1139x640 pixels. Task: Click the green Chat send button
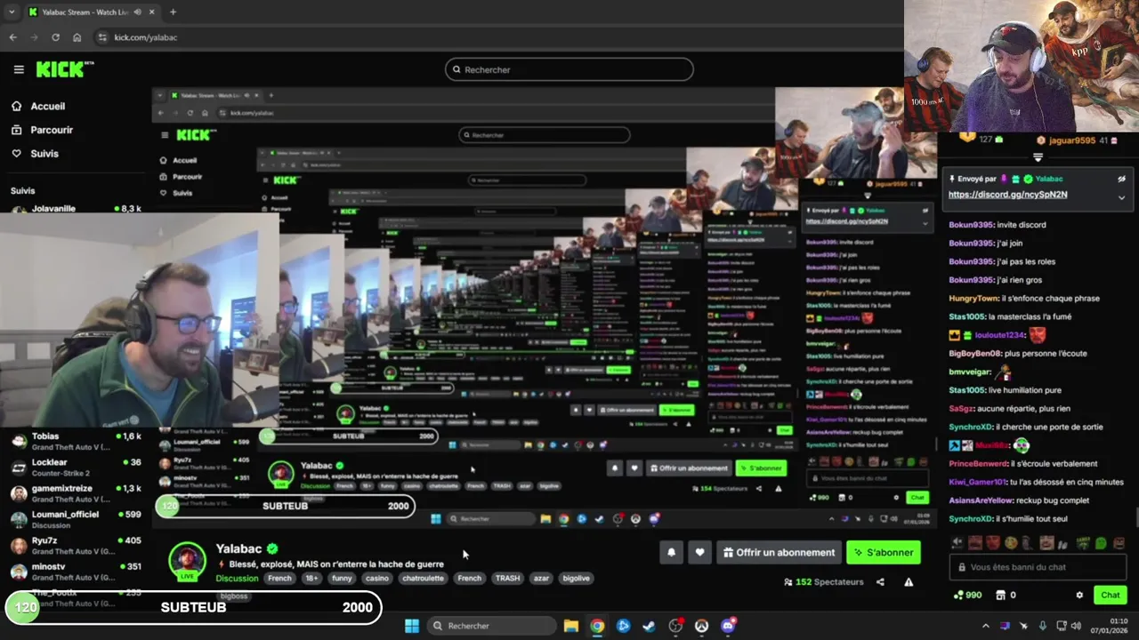(x=1110, y=596)
